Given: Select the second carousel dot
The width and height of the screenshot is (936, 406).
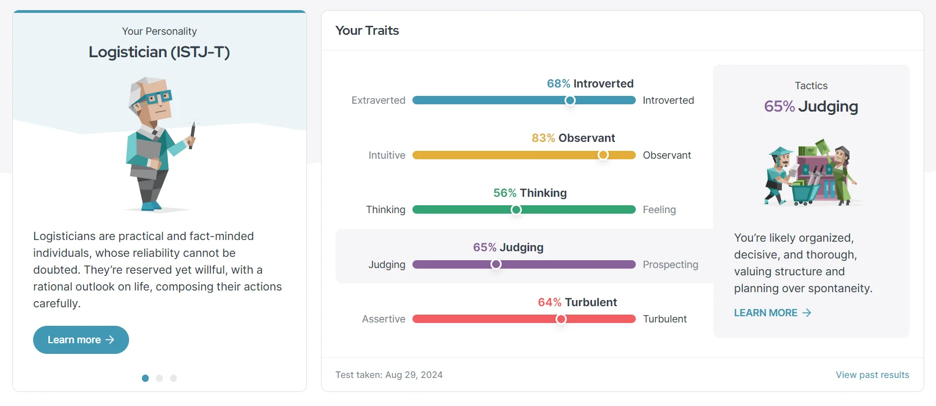Looking at the screenshot, I should 159,378.
